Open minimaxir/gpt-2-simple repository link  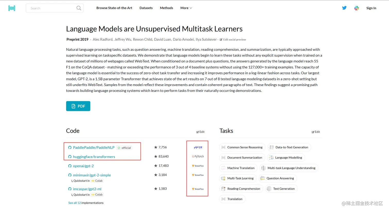coord(92,175)
